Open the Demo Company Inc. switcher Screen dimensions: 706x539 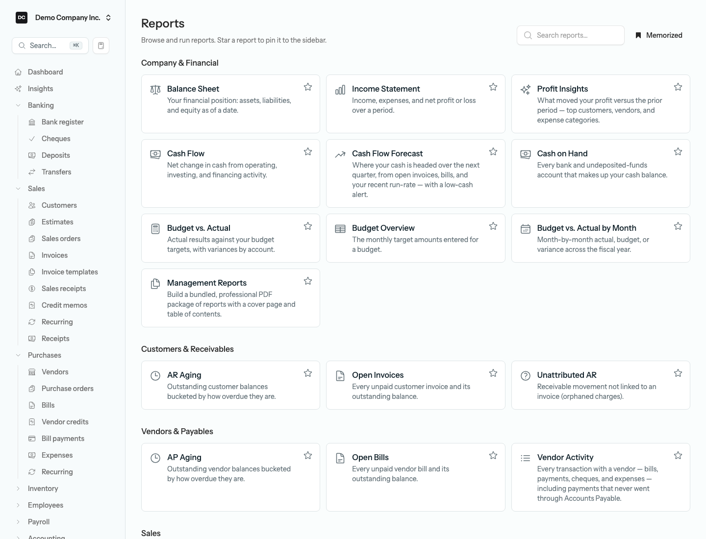(64, 18)
